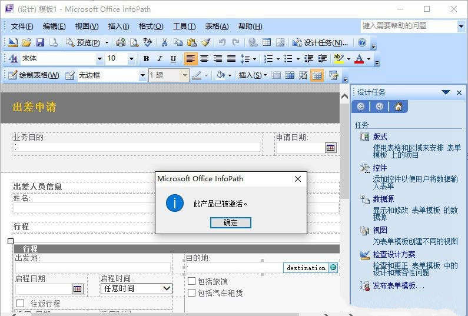Expand the 预览 dropdown arrow

pos(107,43)
